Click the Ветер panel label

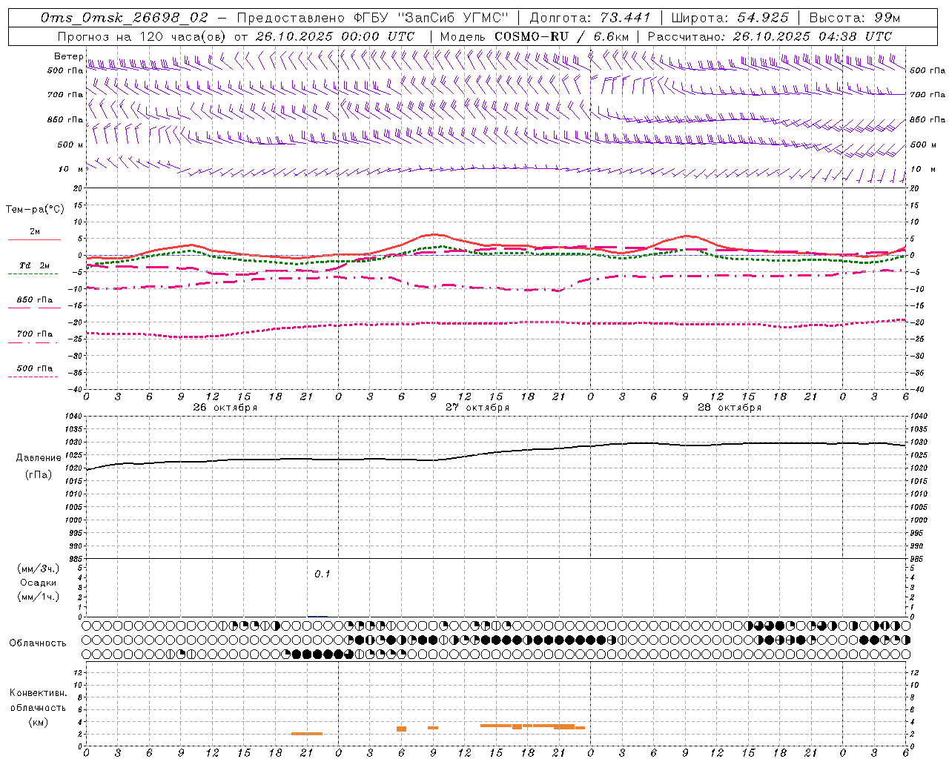click(69, 56)
